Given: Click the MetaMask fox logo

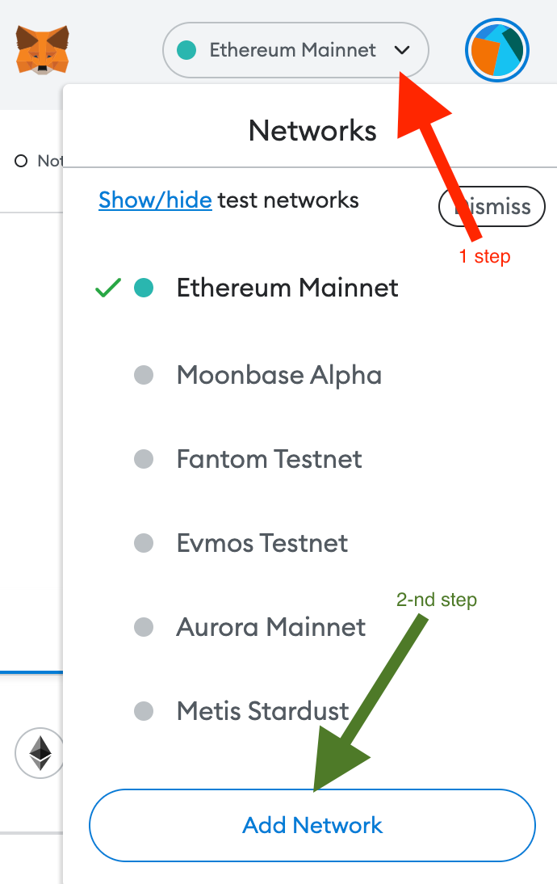Looking at the screenshot, I should click(43, 49).
